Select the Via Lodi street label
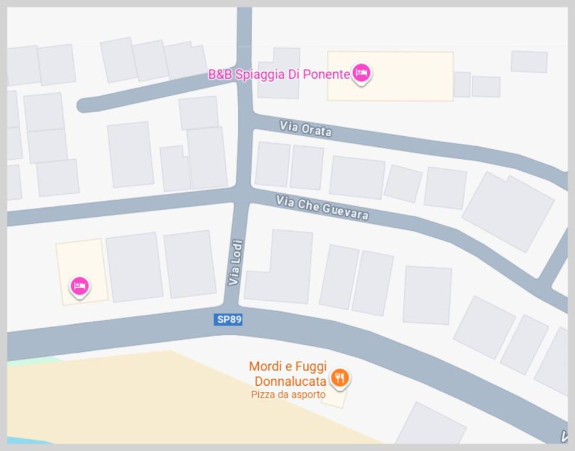The width and height of the screenshot is (575, 451). tap(235, 262)
